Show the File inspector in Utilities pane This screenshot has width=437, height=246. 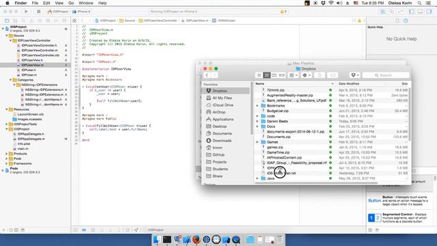point(397,20)
